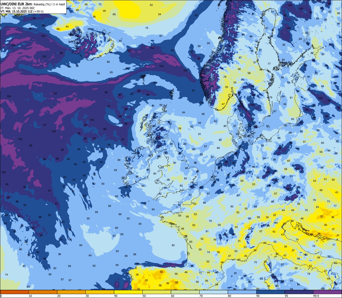Viewport: 342px width, 298px height.
Task: Pick the purple legend swatch above 99.9
Action: coord(327,292)
